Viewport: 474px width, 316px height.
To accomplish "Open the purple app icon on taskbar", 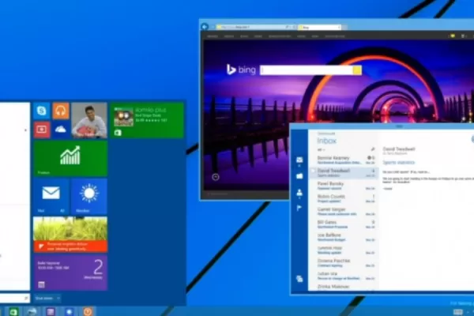I will (x=51, y=311).
